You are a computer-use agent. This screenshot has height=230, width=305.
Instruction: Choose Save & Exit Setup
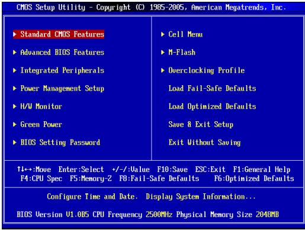(x=201, y=124)
